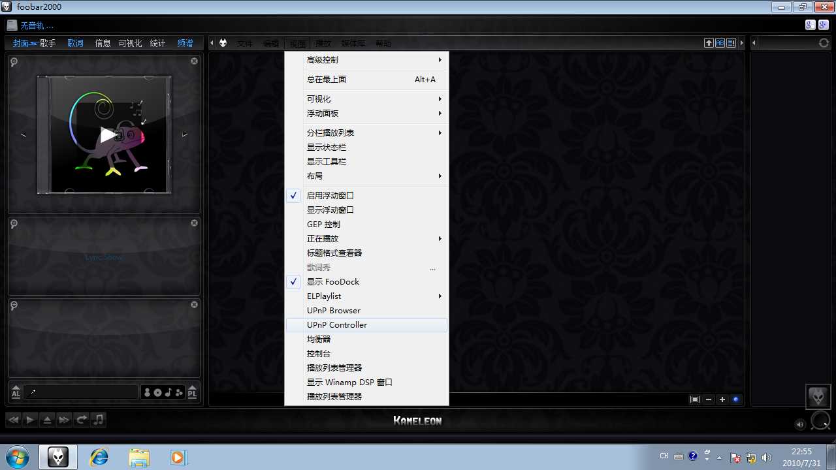Select UPnP Browser menu item
This screenshot has height=470, width=836.
366,310
